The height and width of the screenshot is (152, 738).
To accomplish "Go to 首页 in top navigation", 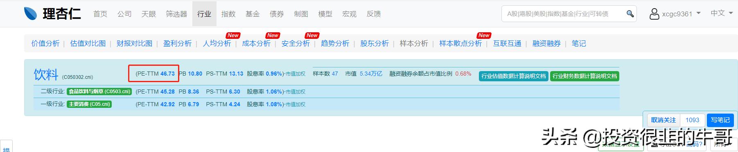I will click(x=100, y=14).
